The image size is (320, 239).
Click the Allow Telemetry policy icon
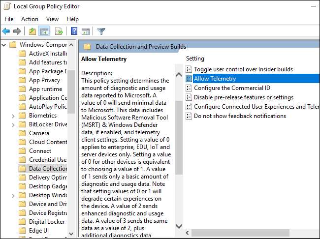coord(189,79)
